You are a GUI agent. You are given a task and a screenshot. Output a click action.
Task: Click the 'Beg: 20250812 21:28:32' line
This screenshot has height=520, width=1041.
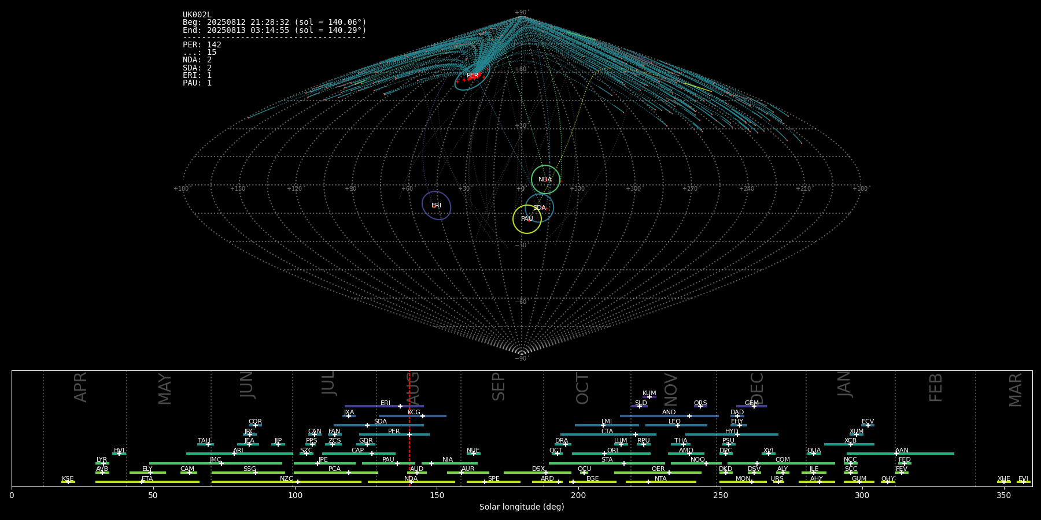tap(275, 23)
